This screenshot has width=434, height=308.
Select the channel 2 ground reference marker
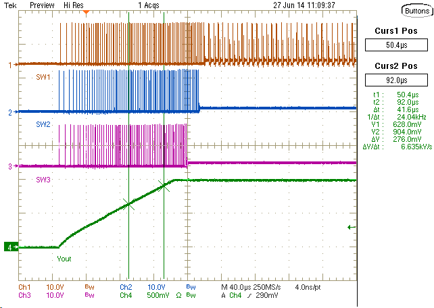point(10,112)
